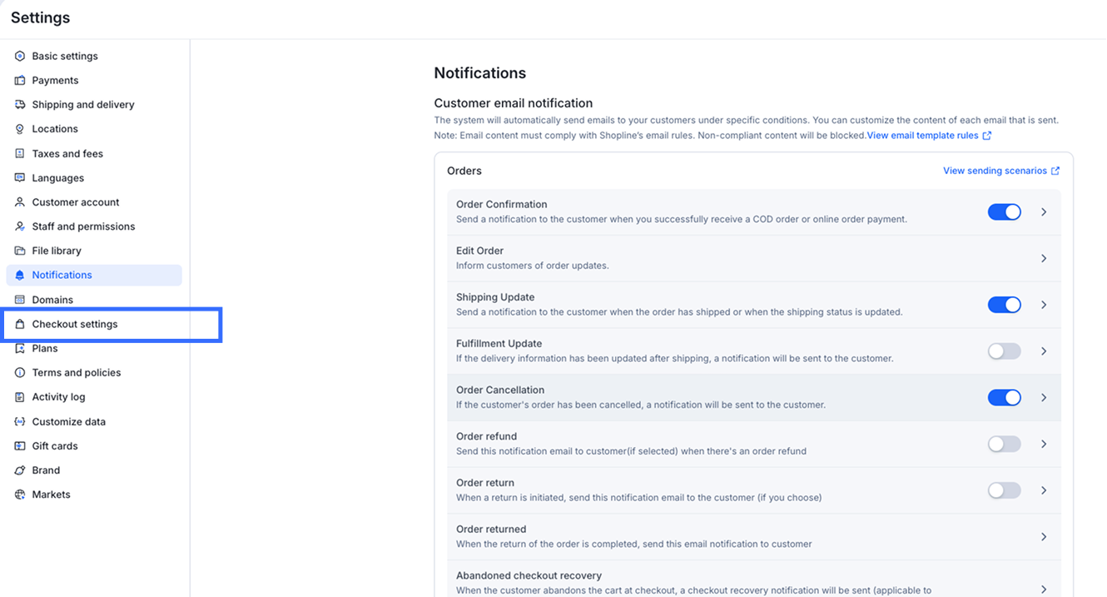Click the Locations pin icon
The height and width of the screenshot is (597, 1107).
pyautogui.click(x=20, y=129)
